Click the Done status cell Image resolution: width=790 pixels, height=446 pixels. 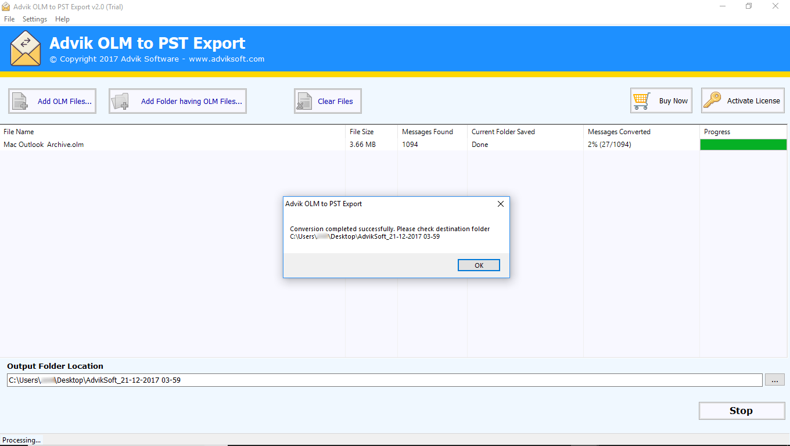480,145
